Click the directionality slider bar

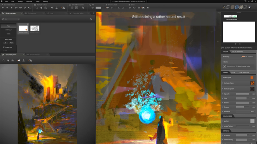pos(243,140)
